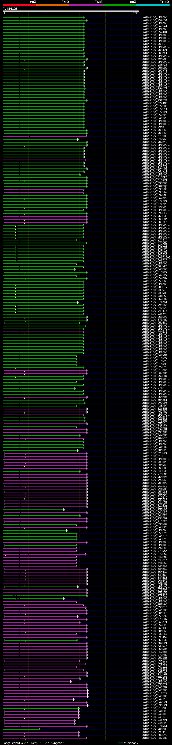Open hit UniRef100_Q5BJ21
The height and width of the screenshot is (745, 172).
154,50
